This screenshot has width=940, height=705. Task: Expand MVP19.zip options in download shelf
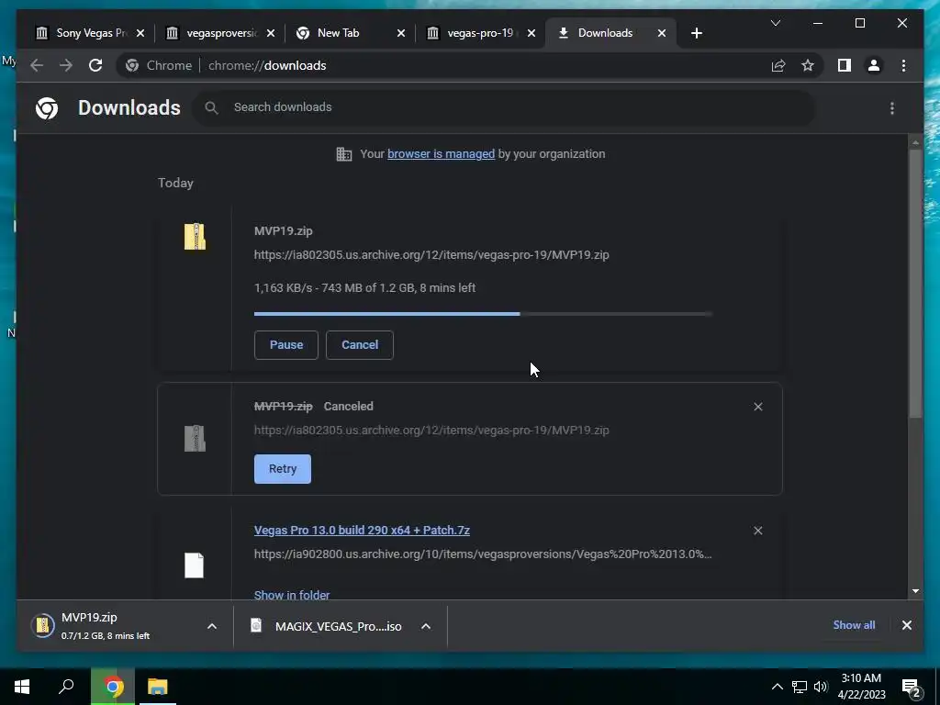pyautogui.click(x=212, y=626)
